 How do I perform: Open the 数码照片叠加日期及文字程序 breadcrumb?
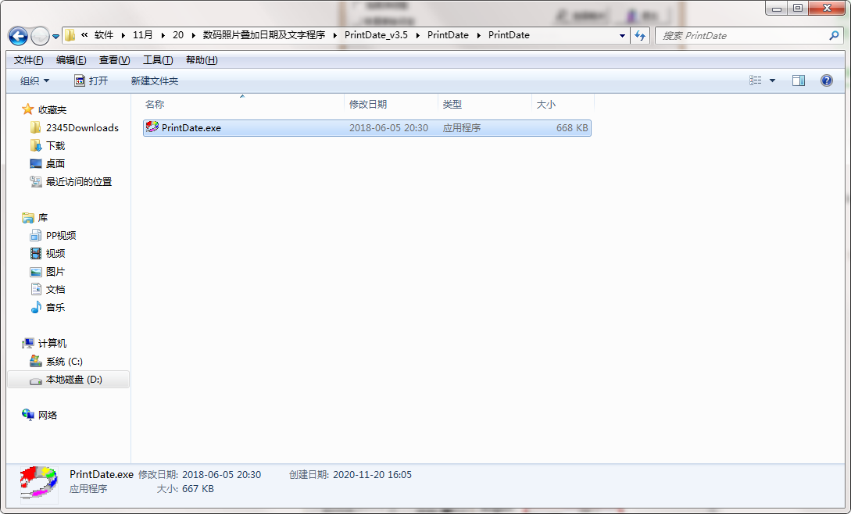264,35
